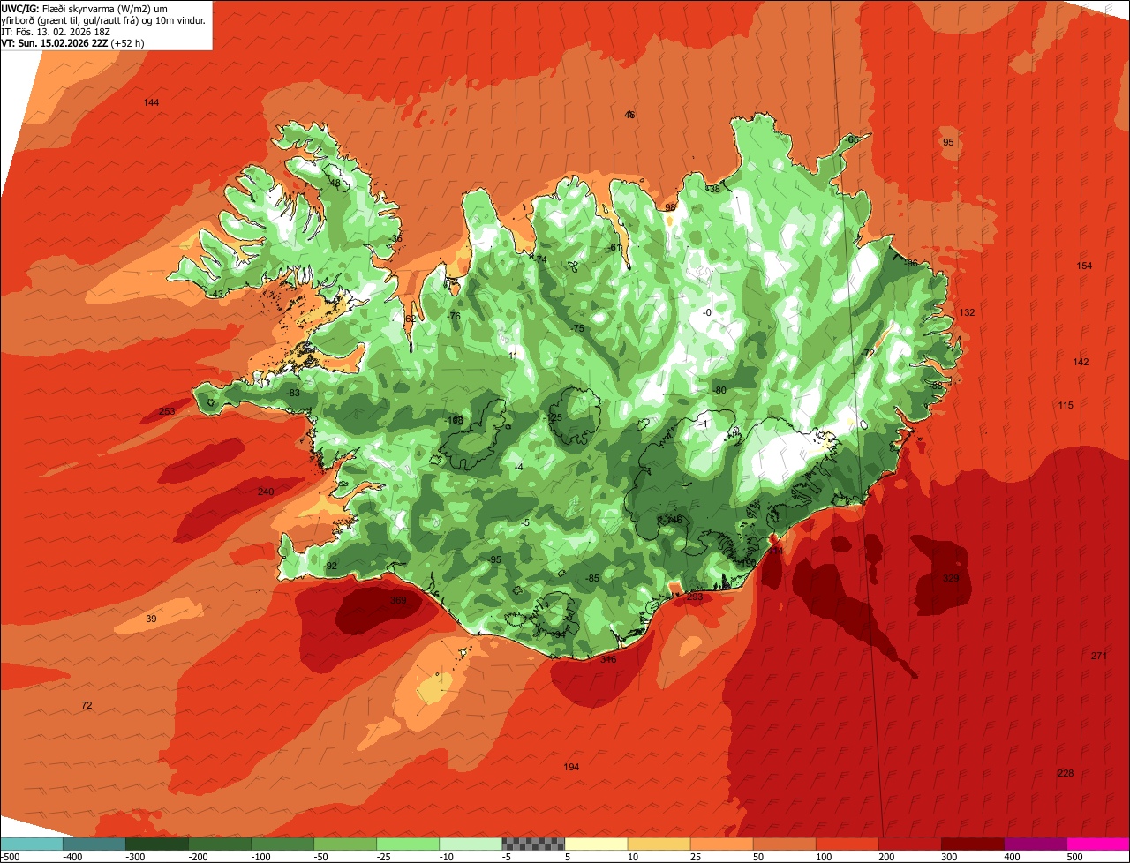Click the legend swatch between -300 and -200
Image resolution: width=1130 pixels, height=863 pixels.
pyautogui.click(x=157, y=844)
